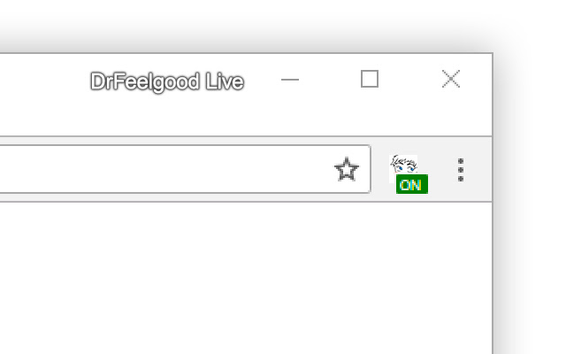566x354 pixels.
Task: Click toolbar space right of three-dot menu
Action: click(x=478, y=170)
